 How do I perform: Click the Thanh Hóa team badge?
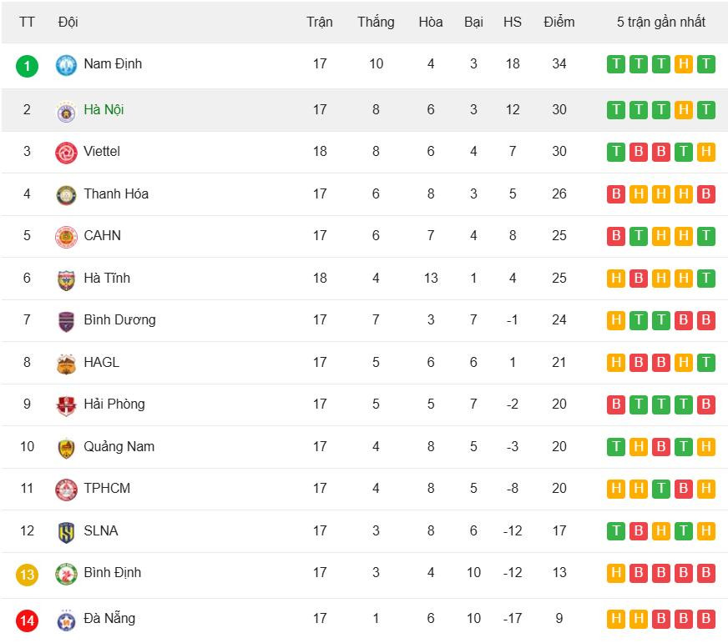pos(66,194)
